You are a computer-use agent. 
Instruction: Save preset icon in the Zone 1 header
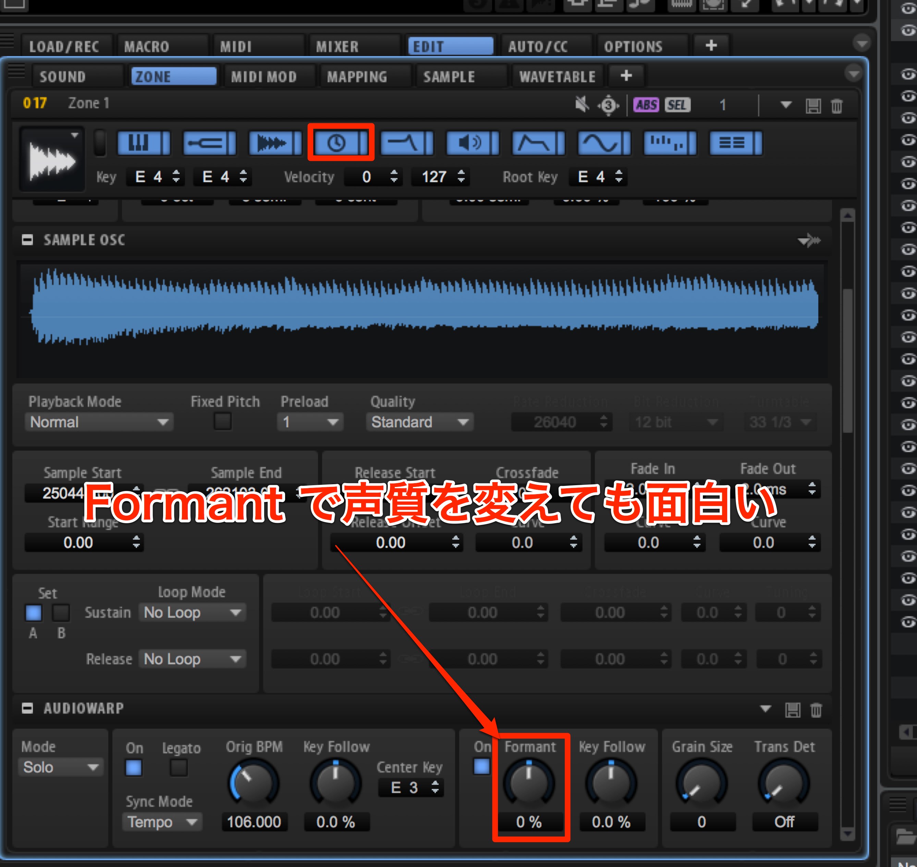[x=814, y=106]
